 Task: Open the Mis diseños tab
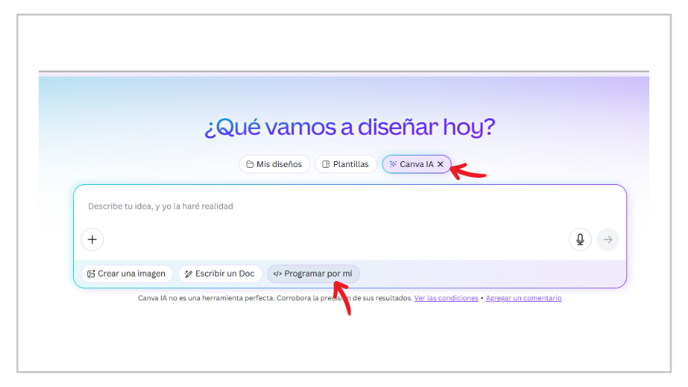(x=274, y=164)
